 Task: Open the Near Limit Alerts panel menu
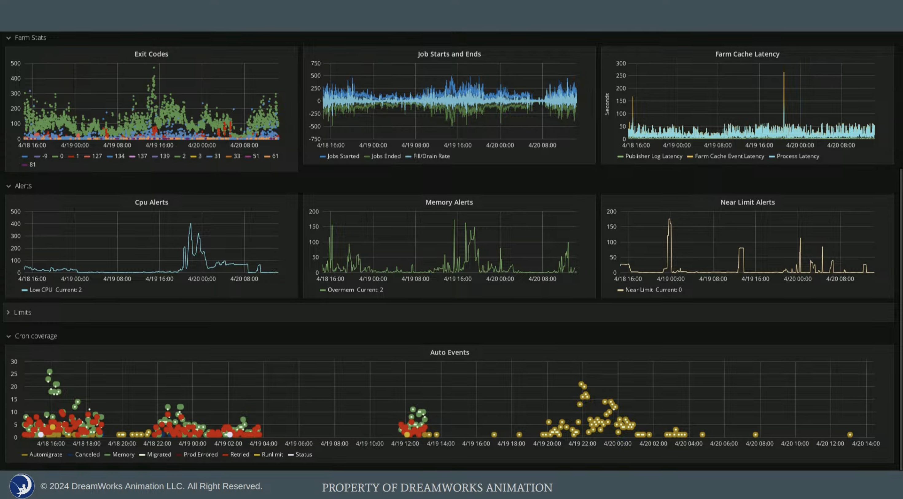747,202
